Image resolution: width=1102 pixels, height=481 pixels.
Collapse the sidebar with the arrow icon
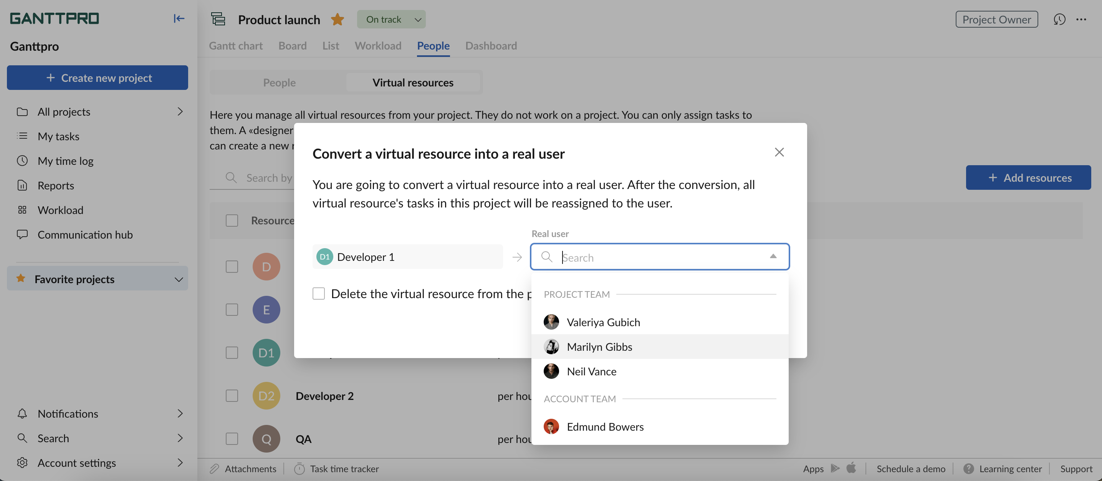(x=179, y=18)
